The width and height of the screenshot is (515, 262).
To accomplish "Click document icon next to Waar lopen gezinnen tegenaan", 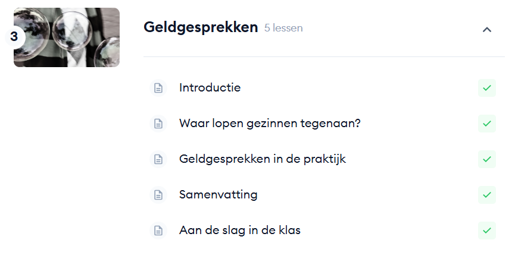I will pyautogui.click(x=158, y=124).
